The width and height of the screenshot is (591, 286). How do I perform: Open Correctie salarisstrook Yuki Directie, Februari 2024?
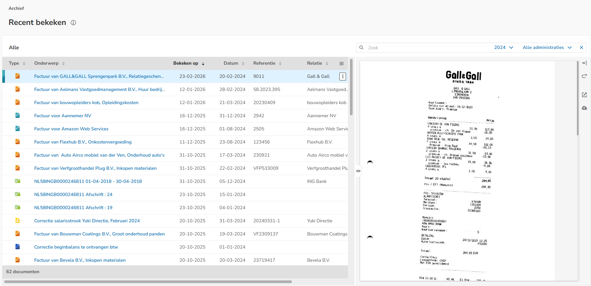(87, 221)
